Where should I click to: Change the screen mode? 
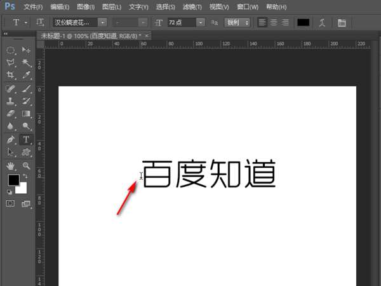click(x=26, y=204)
